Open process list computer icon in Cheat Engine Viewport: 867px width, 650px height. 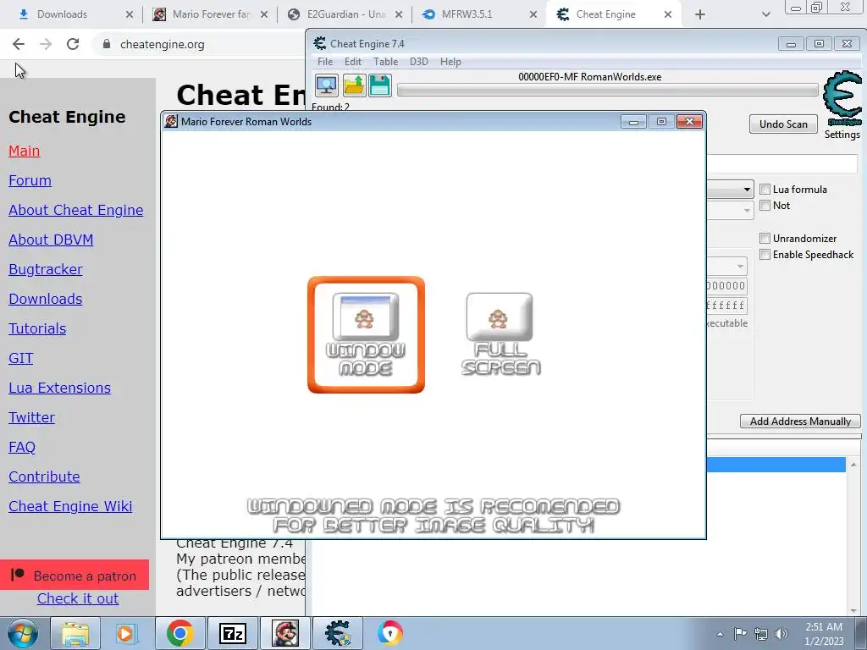click(326, 85)
